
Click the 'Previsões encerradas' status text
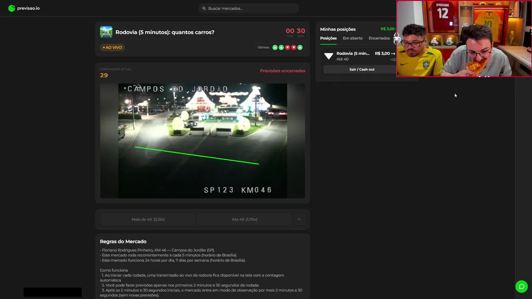click(x=283, y=71)
